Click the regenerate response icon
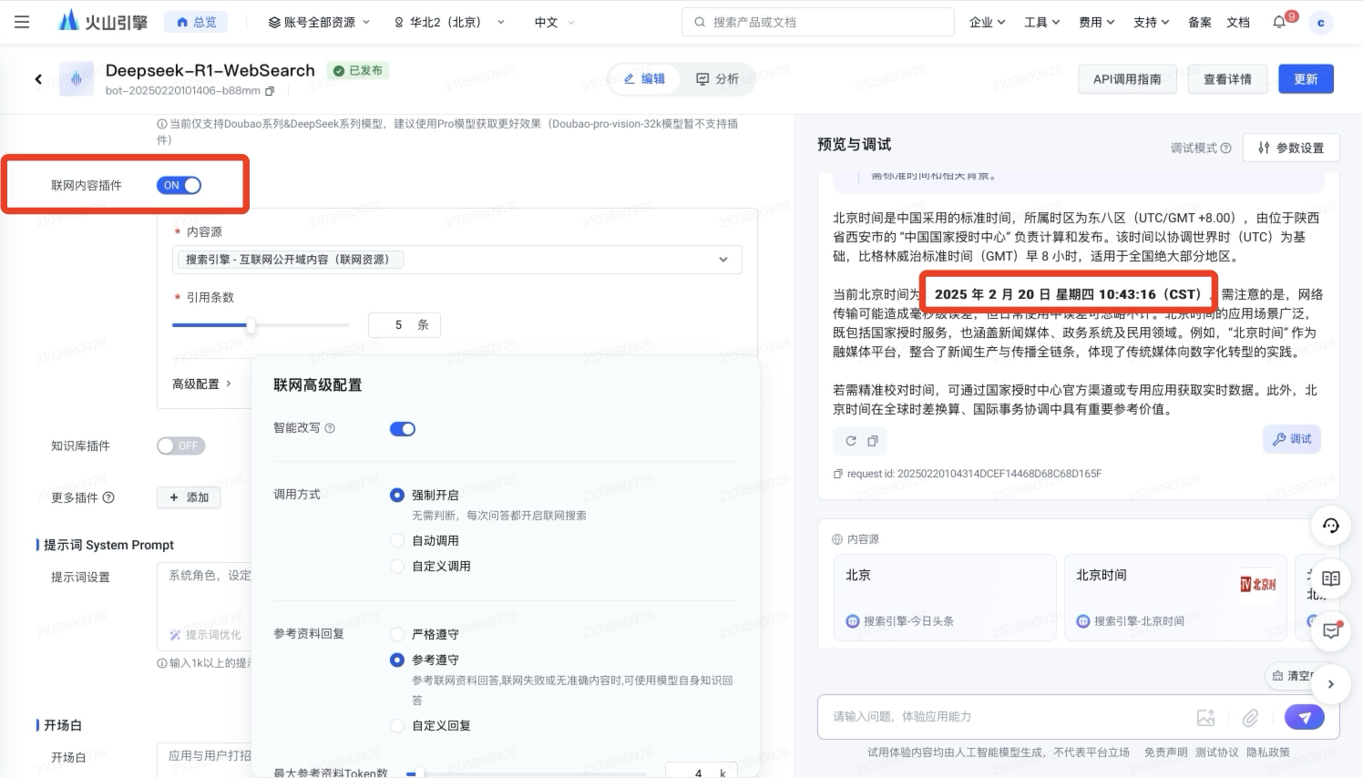 point(850,441)
